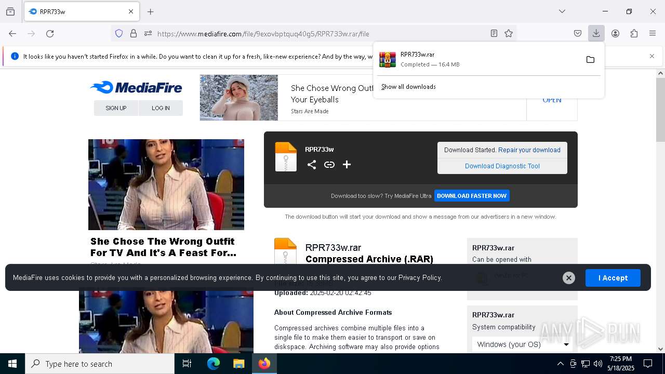Toggle the Firefox downloads panel button
665x374 pixels.
click(x=596, y=33)
